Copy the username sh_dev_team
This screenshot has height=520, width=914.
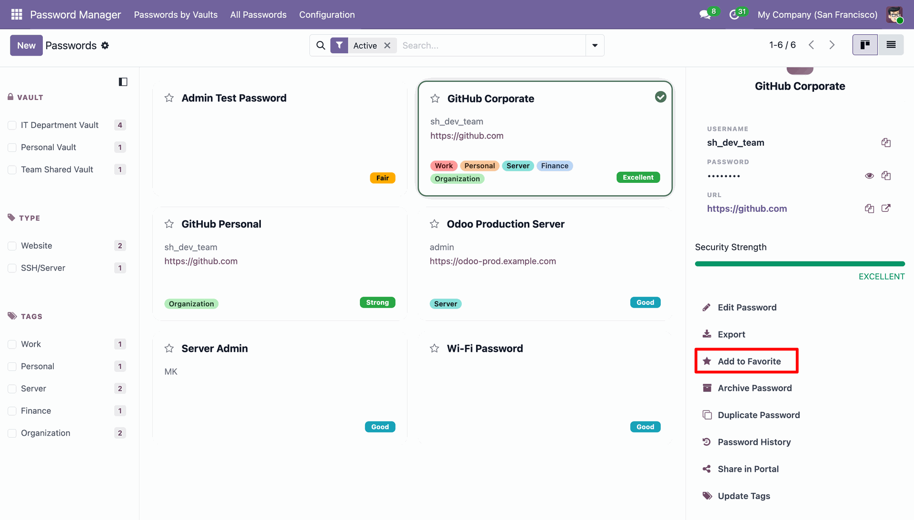click(x=886, y=142)
